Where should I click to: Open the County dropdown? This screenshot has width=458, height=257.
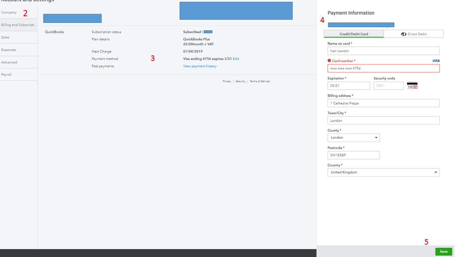(x=353, y=138)
